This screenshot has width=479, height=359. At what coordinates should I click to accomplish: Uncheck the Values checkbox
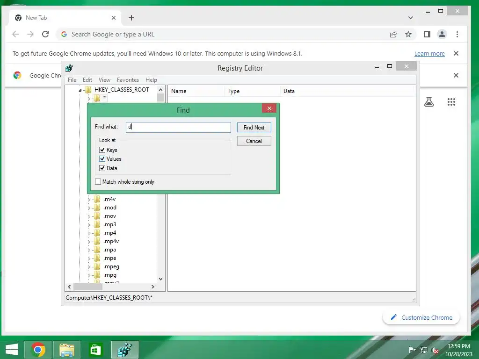(x=102, y=159)
